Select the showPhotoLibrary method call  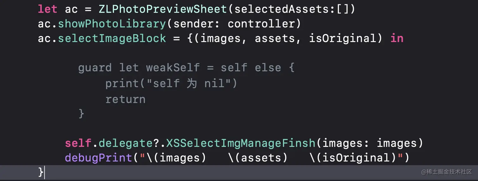tap(112, 24)
